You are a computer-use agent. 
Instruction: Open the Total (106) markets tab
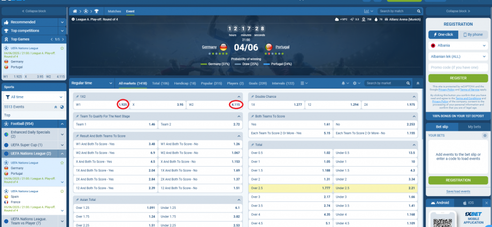(x=160, y=83)
